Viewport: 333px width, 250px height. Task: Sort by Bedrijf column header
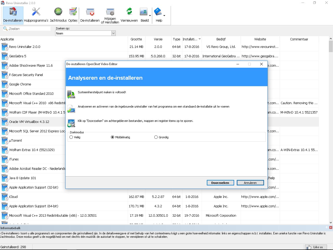pos(221,39)
